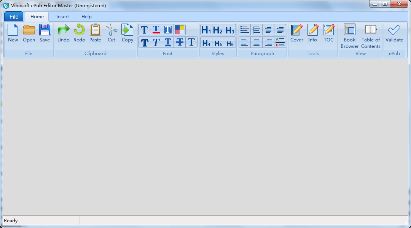Align paragraph left
411x228 pixels.
pos(244,43)
